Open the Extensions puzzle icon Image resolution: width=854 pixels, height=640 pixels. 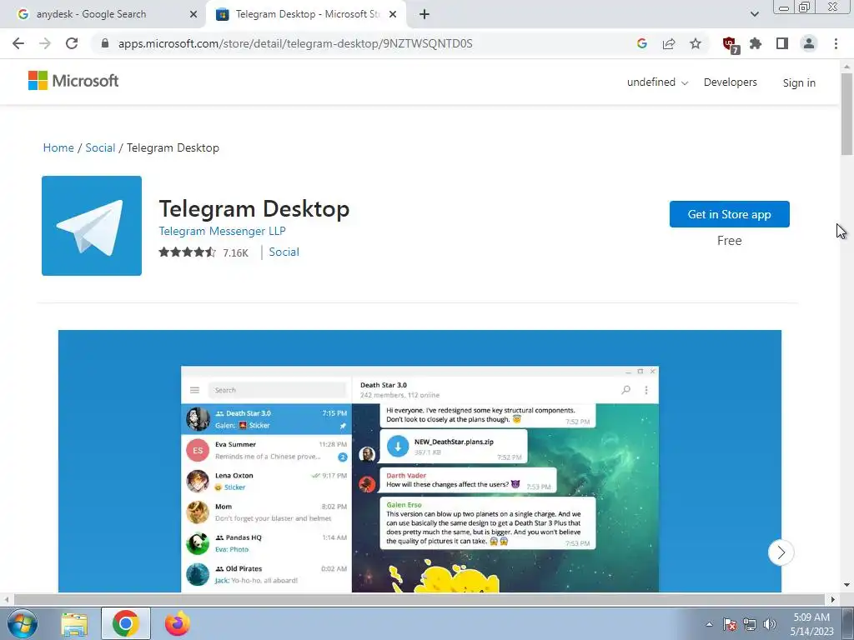pos(756,43)
